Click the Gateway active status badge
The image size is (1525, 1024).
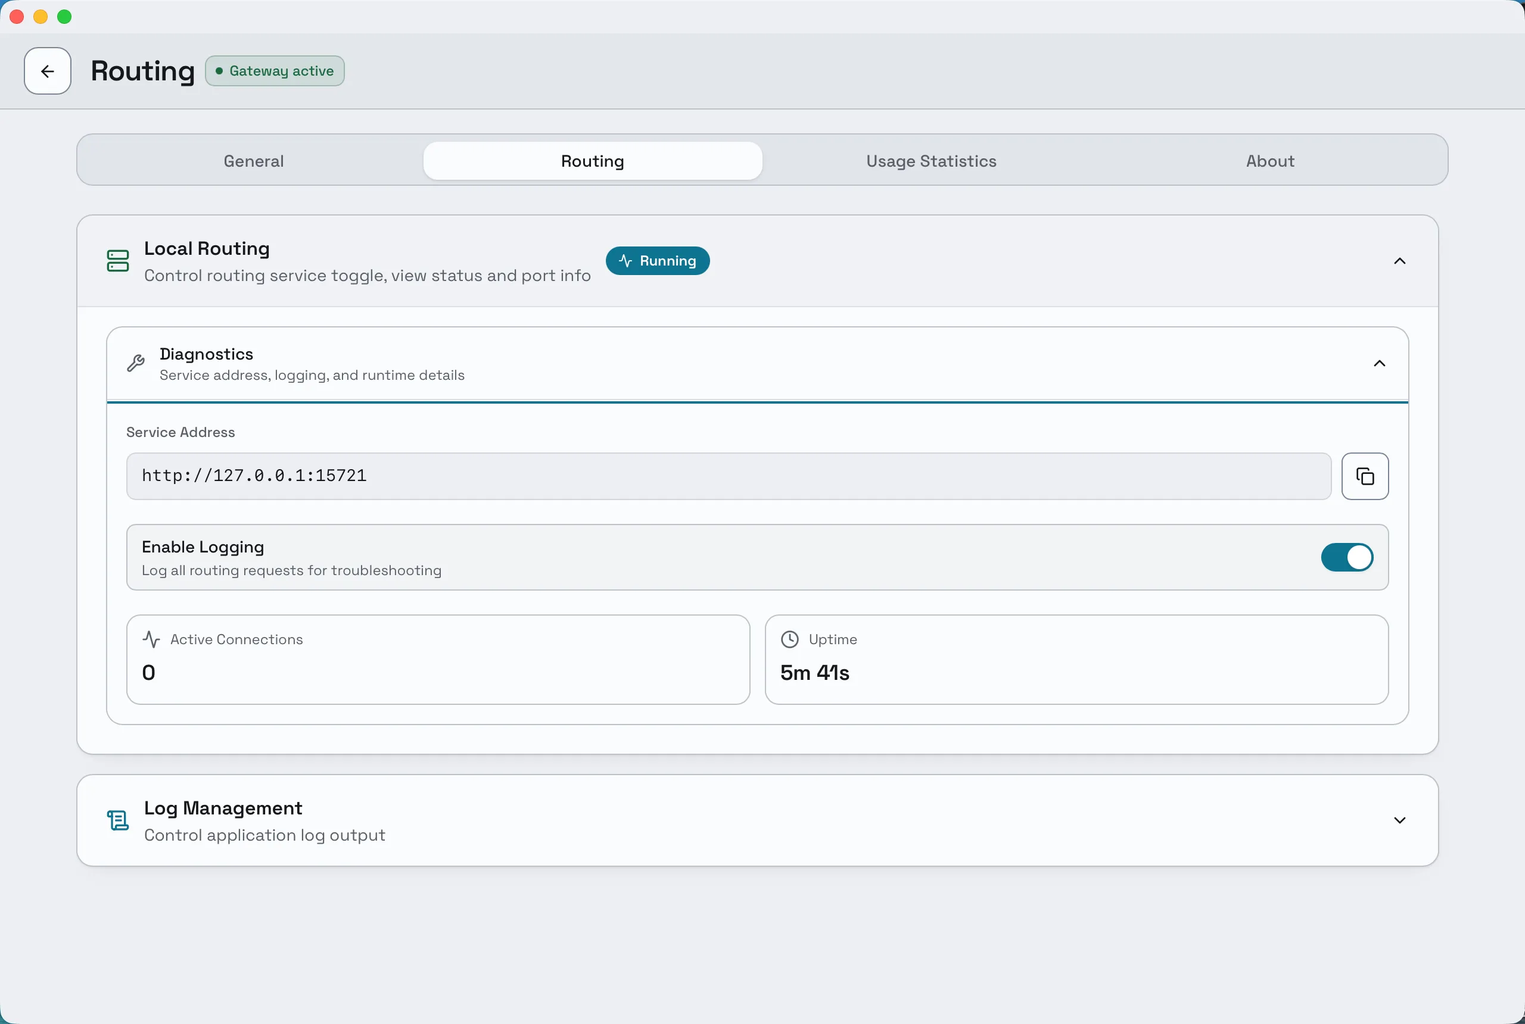tap(275, 71)
